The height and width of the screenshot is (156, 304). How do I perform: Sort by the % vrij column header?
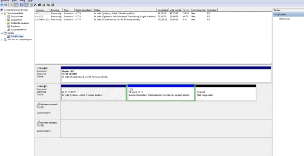(186, 10)
